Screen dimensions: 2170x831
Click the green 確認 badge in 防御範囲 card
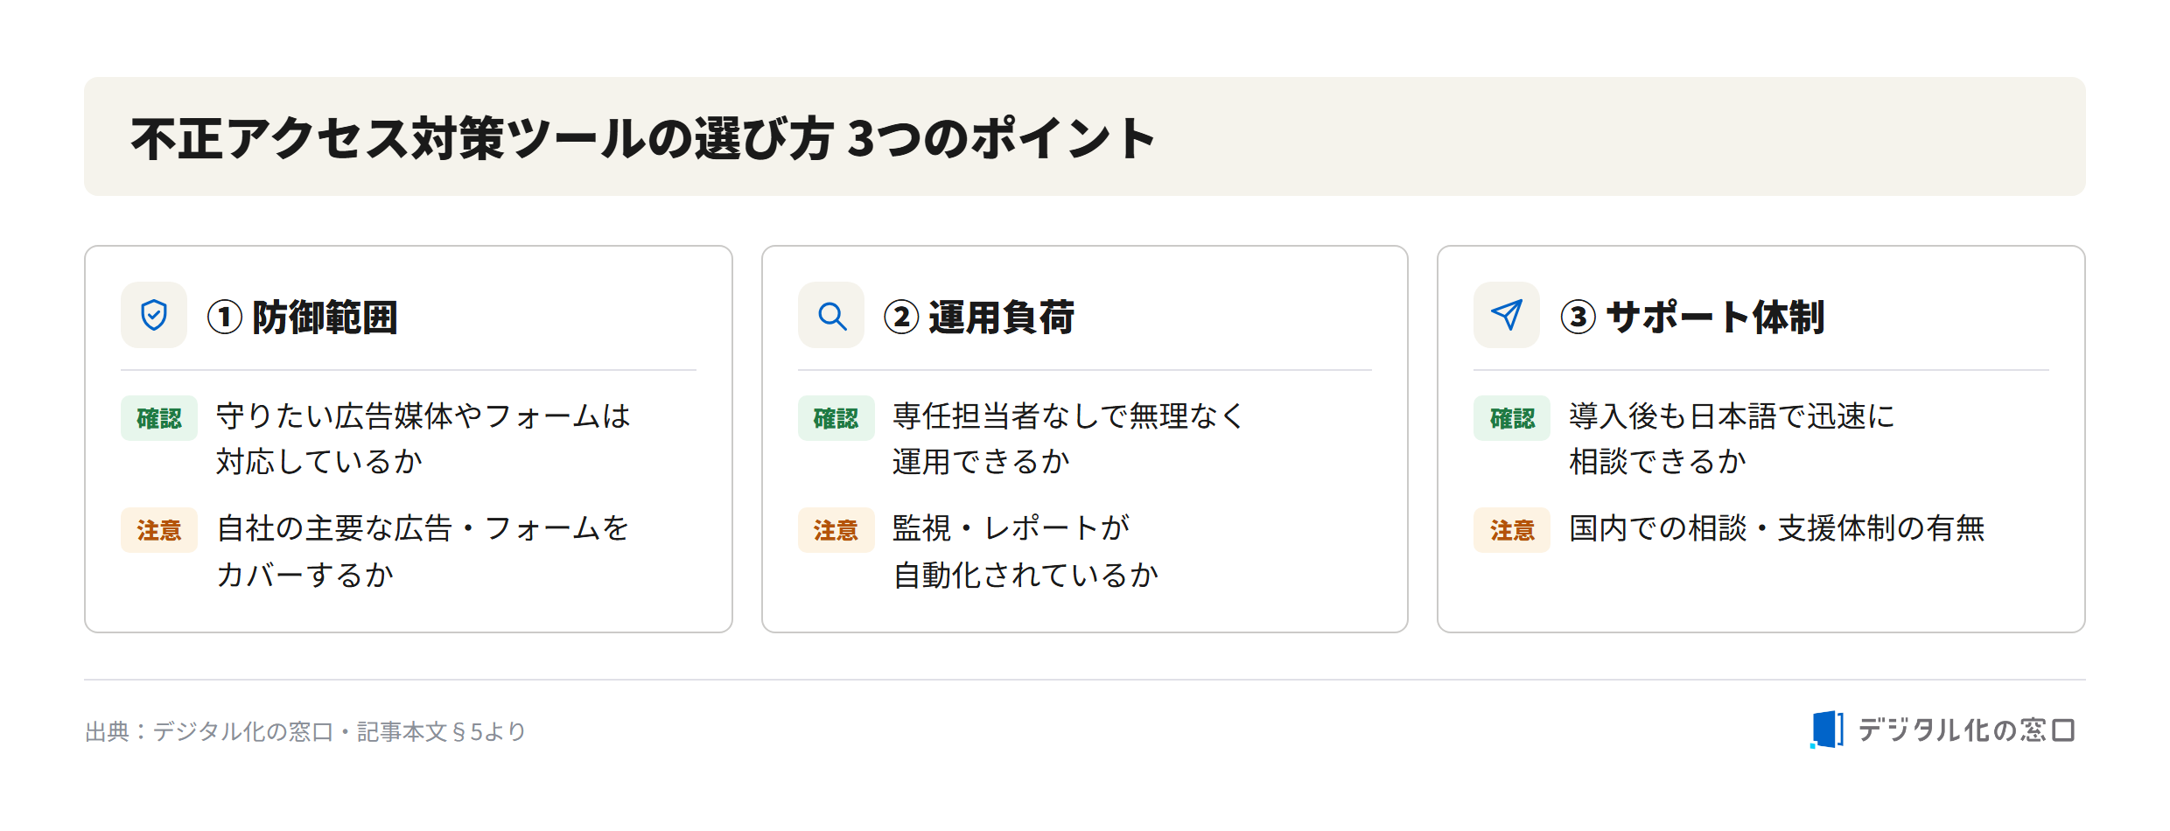point(159,418)
